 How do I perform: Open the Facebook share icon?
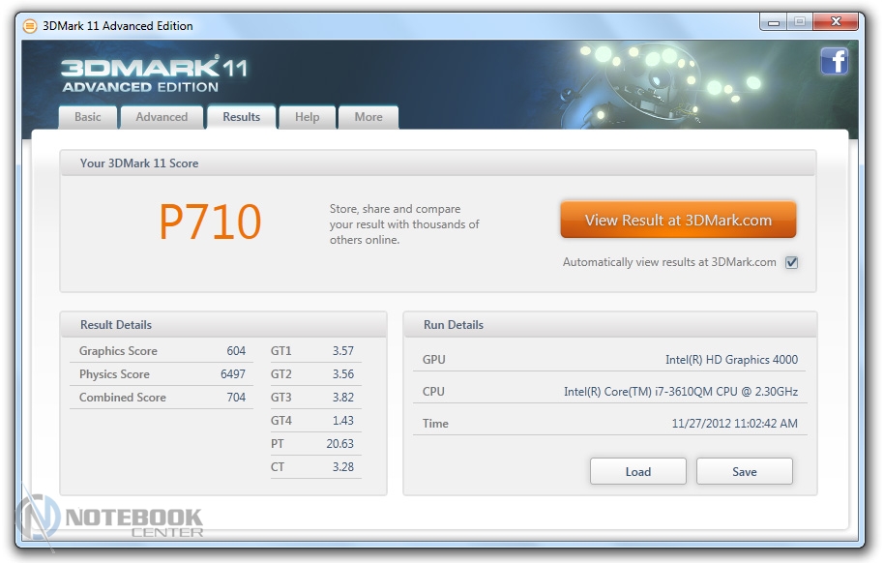834,61
